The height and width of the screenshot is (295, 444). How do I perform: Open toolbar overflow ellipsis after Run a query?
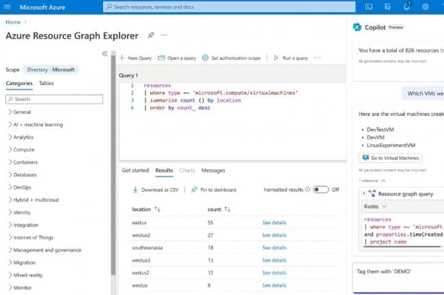(x=318, y=58)
